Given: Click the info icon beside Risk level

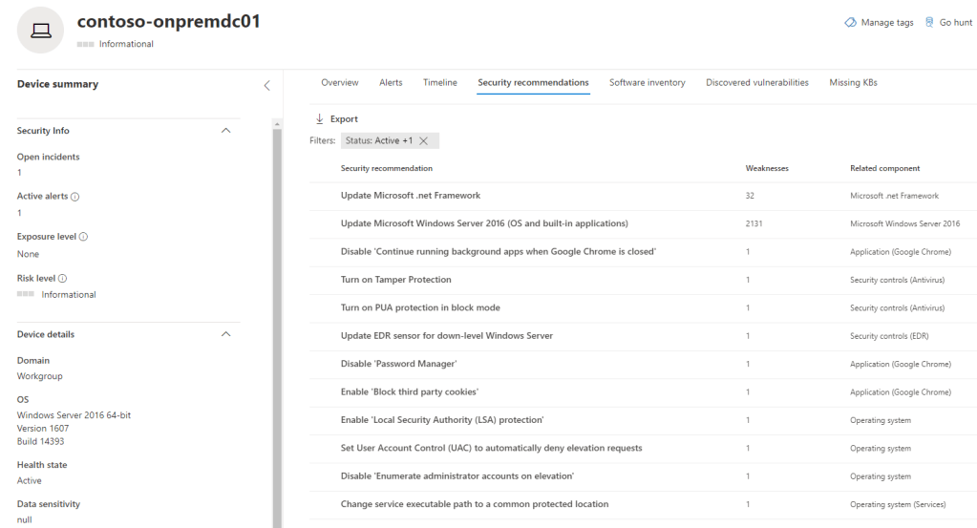Looking at the screenshot, I should [x=63, y=279].
